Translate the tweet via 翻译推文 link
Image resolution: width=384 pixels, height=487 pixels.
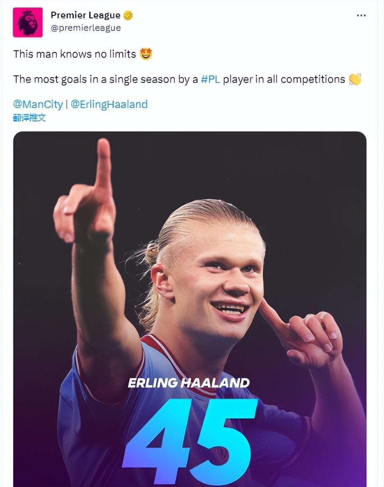pyautogui.click(x=29, y=117)
